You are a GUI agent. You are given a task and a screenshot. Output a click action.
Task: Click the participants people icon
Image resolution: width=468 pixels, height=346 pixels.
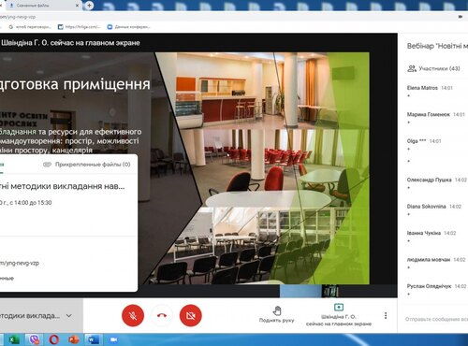(x=412, y=68)
